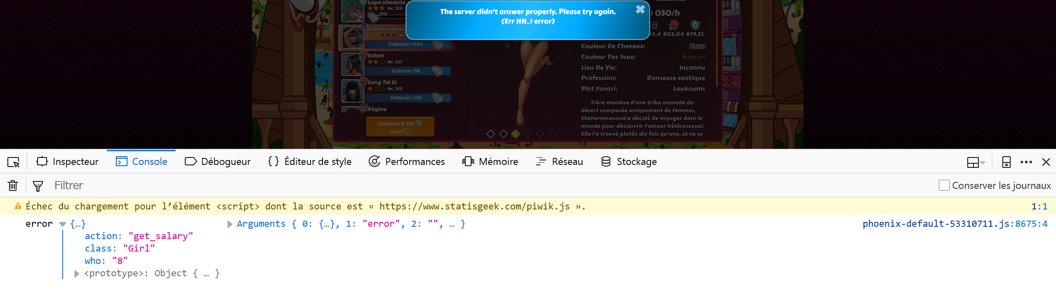Open the split console layout dropdown
Screen dimensions: 1056x301
pyautogui.click(x=976, y=162)
